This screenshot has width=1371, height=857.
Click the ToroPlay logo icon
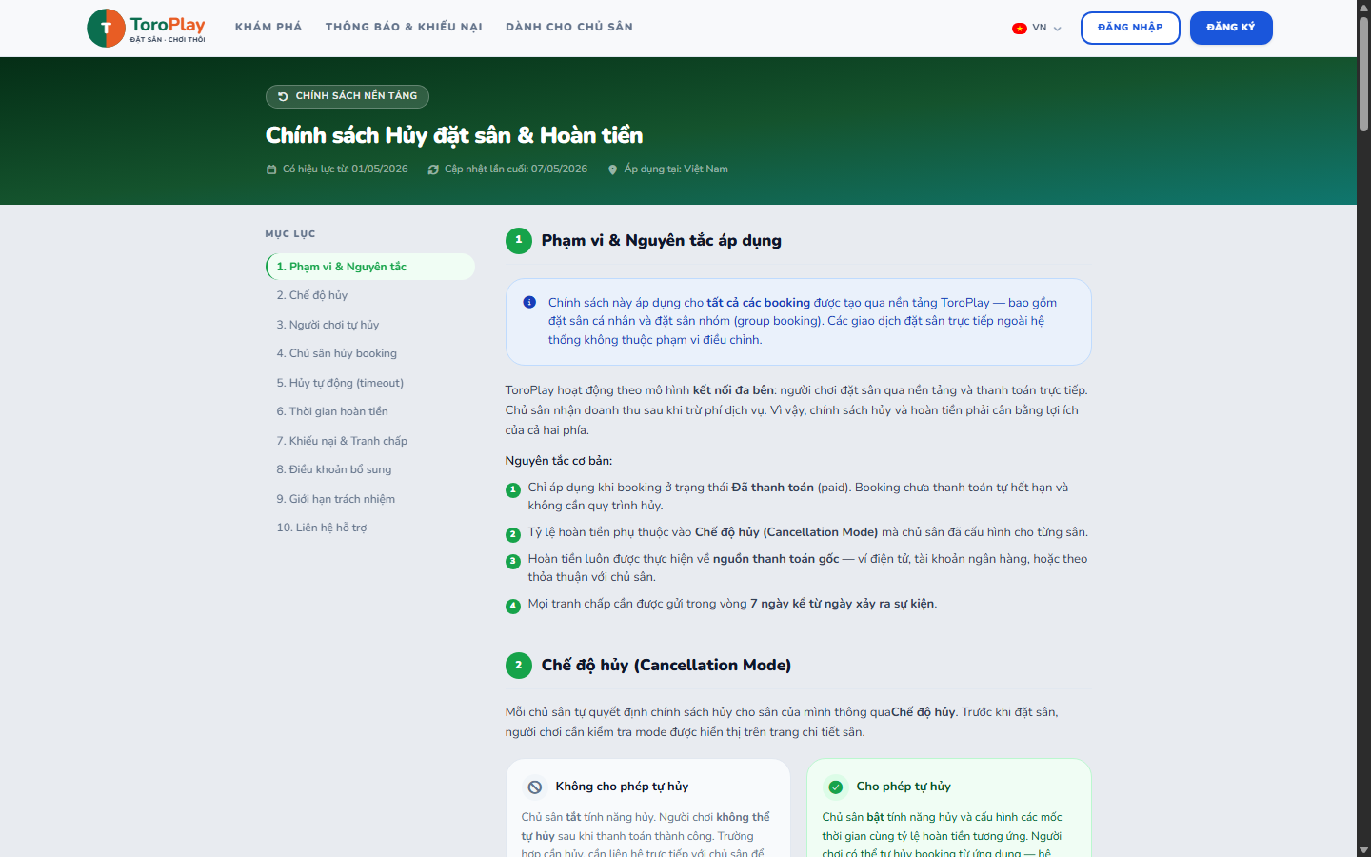[106, 29]
